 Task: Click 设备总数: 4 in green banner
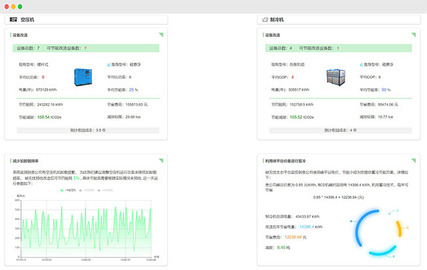click(281, 48)
